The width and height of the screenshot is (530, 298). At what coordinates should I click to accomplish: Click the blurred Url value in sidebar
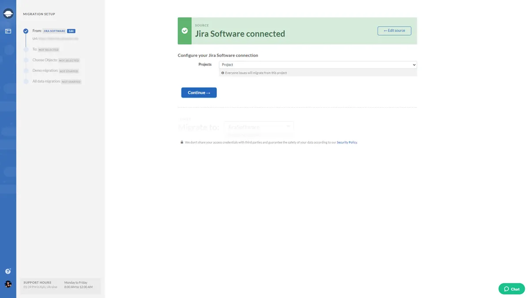pyautogui.click(x=58, y=38)
